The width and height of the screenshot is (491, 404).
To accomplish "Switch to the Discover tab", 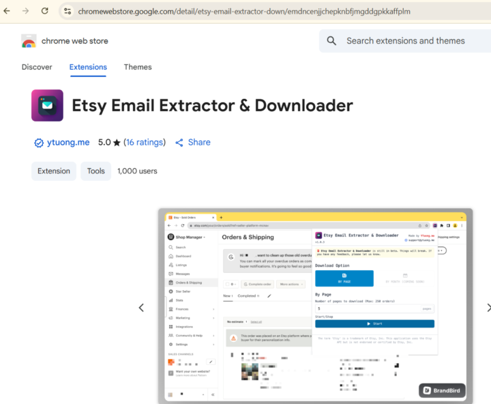I will [x=37, y=67].
